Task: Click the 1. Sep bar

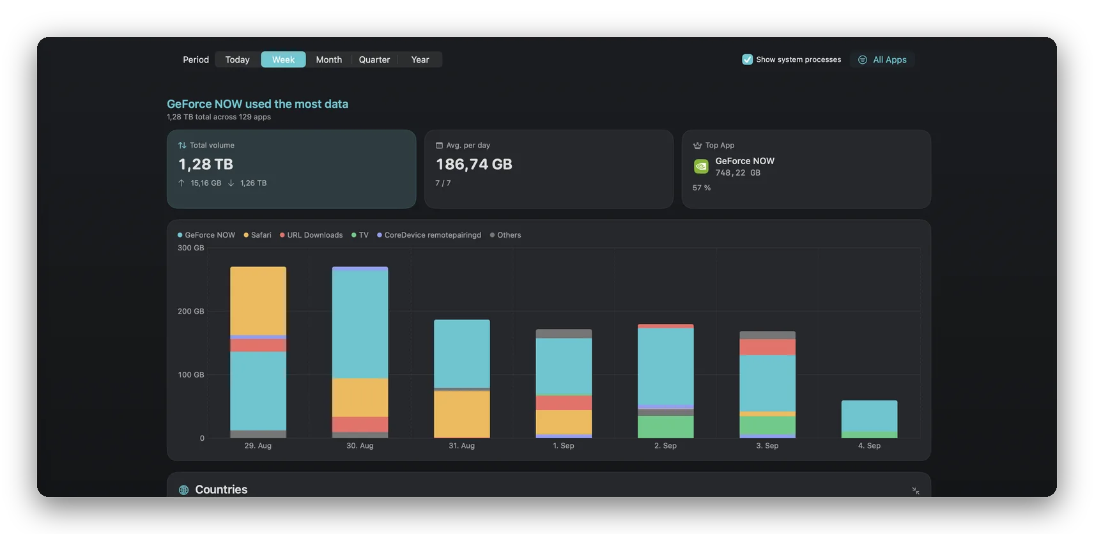Action: [564, 383]
